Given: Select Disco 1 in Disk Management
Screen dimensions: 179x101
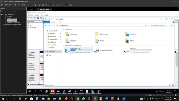Looking at the screenshot, I should click(33, 67).
